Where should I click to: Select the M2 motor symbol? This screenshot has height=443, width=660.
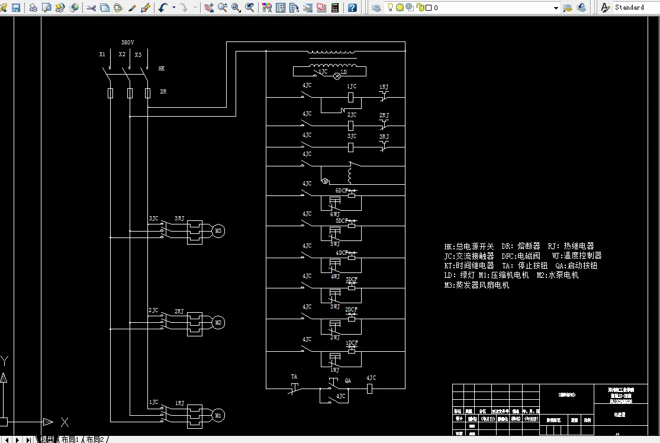(x=218, y=323)
